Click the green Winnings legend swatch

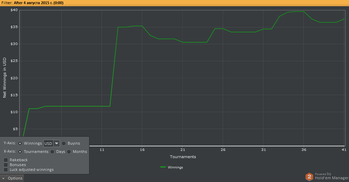[163, 167]
